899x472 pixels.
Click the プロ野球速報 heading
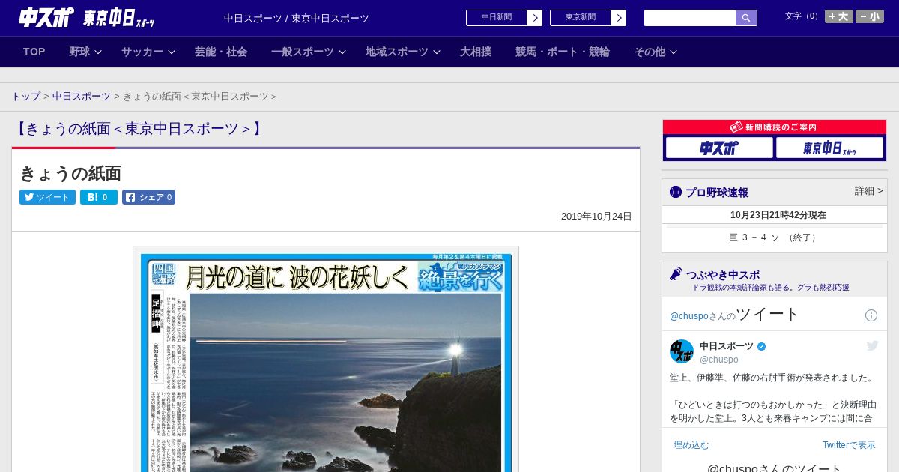pyautogui.click(x=717, y=193)
